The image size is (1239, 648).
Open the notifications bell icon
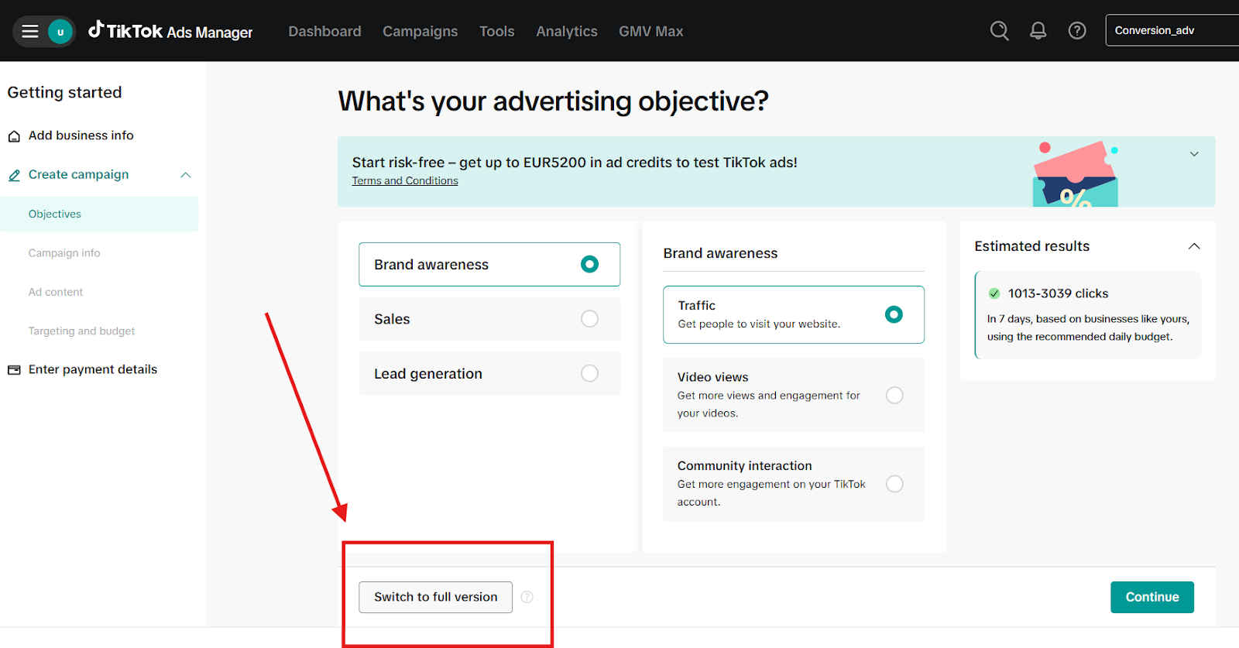pyautogui.click(x=1038, y=31)
